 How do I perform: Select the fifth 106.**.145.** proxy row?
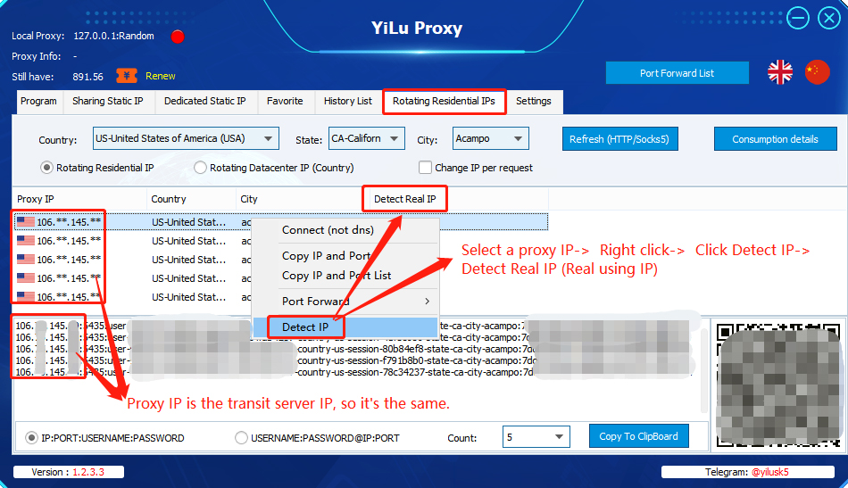pos(281,297)
